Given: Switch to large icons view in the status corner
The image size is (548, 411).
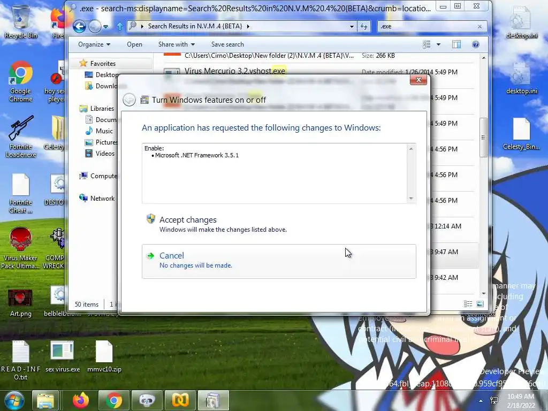Looking at the screenshot, I should 480,304.
